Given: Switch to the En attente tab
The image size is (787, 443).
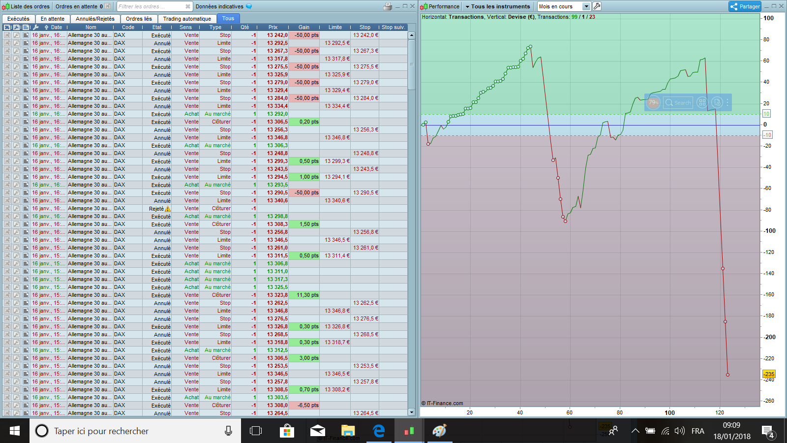Looking at the screenshot, I should (53, 19).
